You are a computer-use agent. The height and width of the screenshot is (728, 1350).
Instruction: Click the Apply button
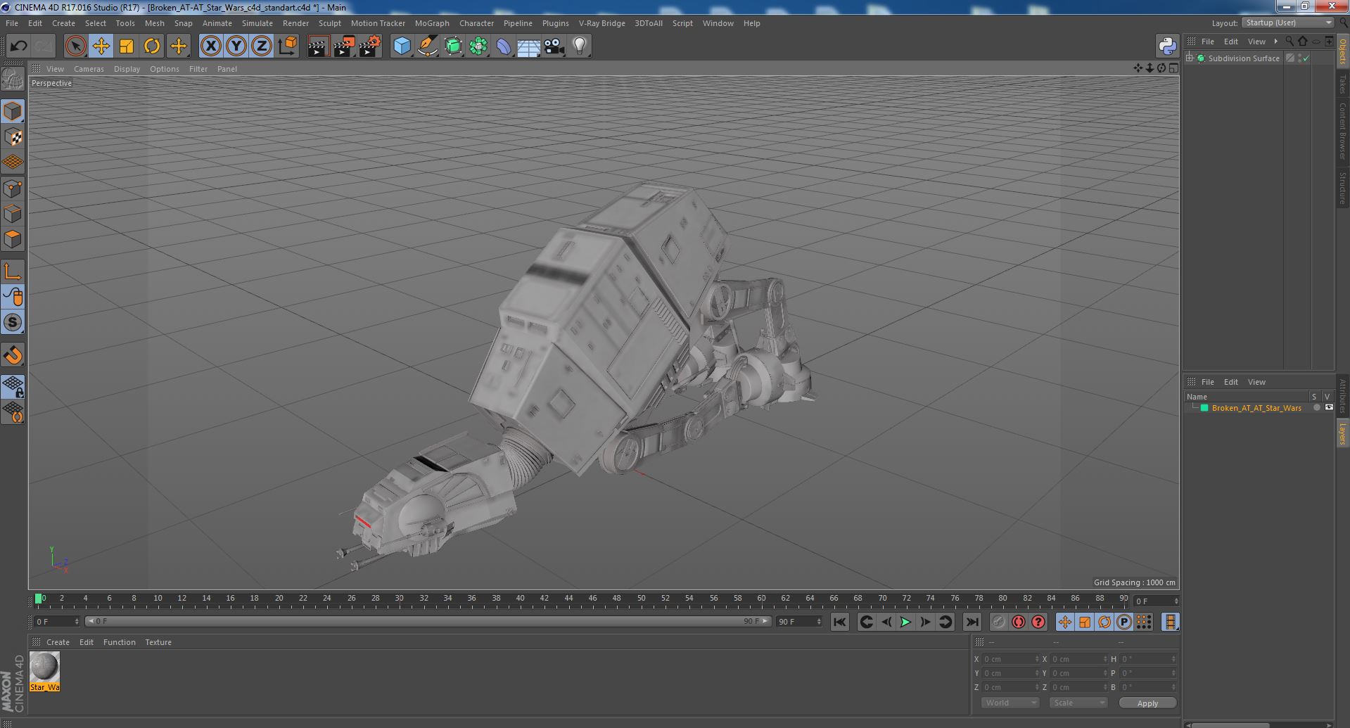(x=1147, y=703)
